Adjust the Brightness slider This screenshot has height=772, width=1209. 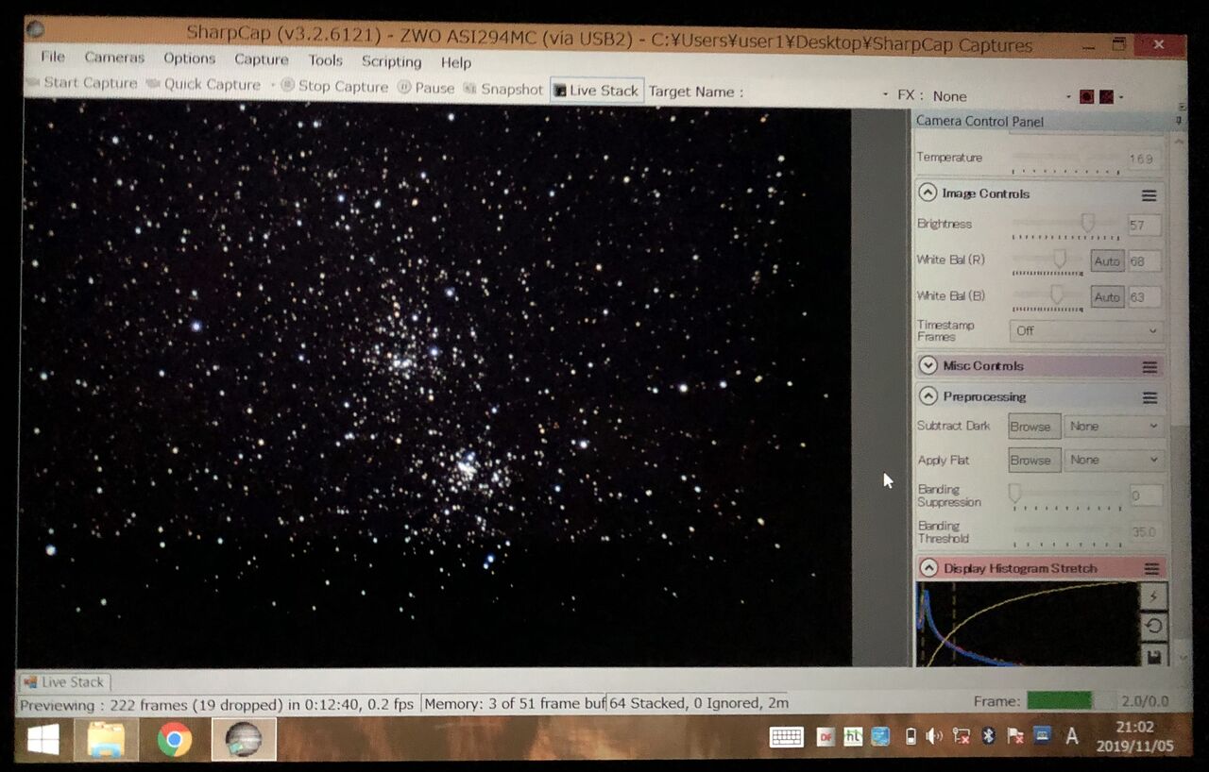pyautogui.click(x=1066, y=225)
